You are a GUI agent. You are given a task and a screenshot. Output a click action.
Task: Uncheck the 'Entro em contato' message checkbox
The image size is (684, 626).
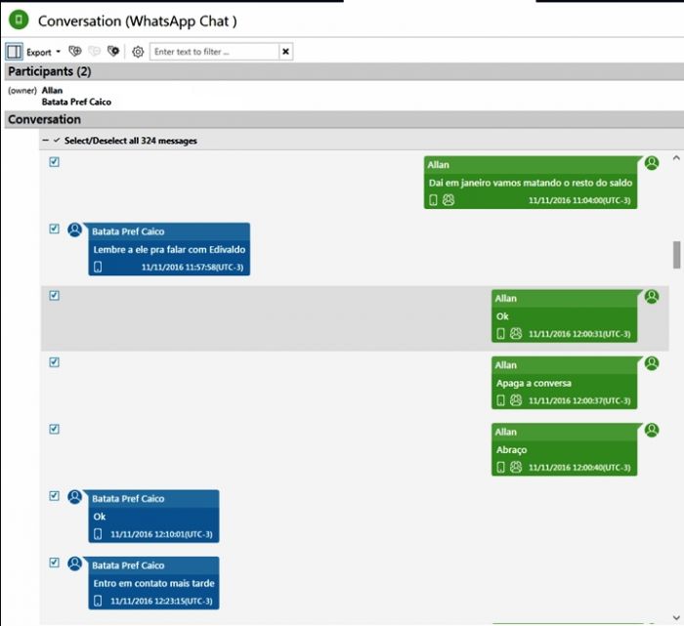pyautogui.click(x=54, y=563)
